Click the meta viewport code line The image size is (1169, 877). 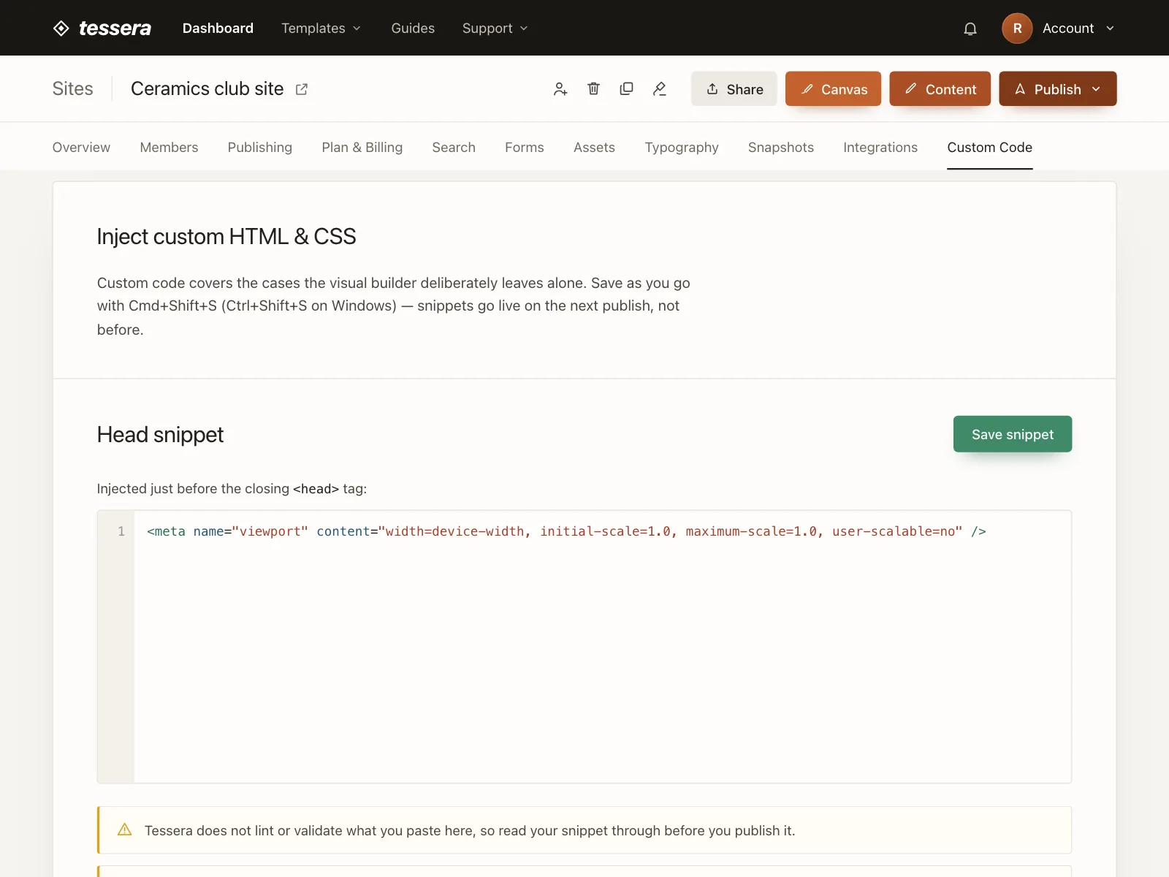coord(566,531)
